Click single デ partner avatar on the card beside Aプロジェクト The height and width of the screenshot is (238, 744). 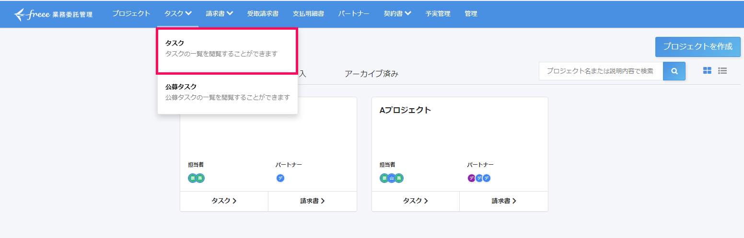[280, 178]
